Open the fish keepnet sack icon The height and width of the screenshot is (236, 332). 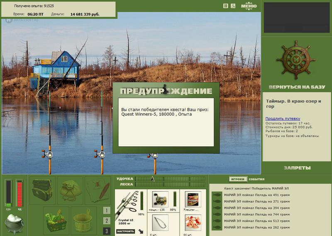70,190
